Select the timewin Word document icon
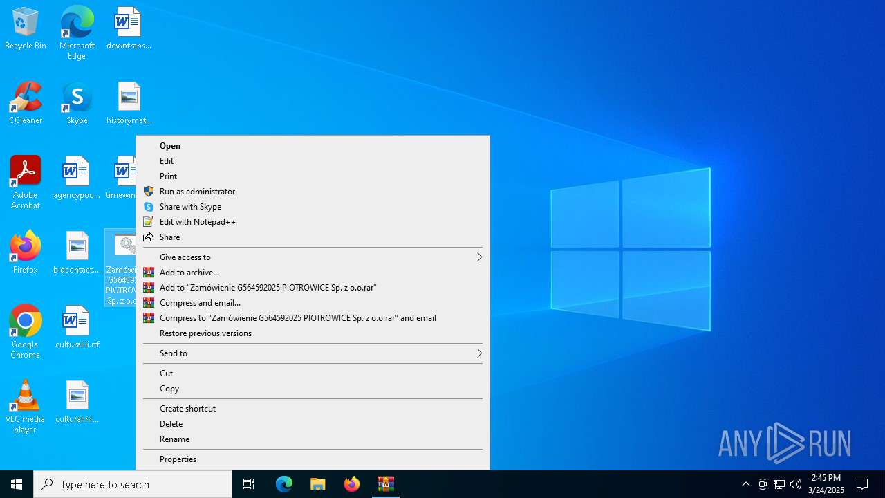Image resolution: width=885 pixels, height=498 pixels. [120, 178]
